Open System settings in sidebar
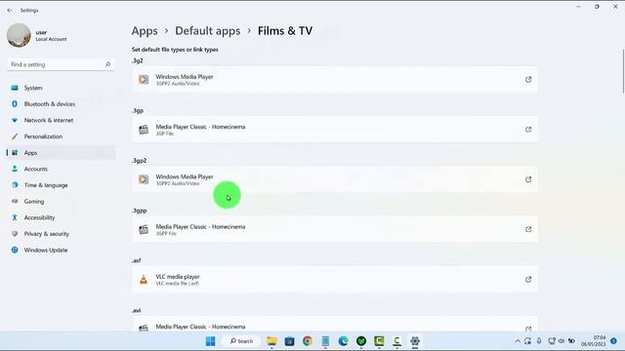Viewport: 625px width, 351px height. coord(61,88)
